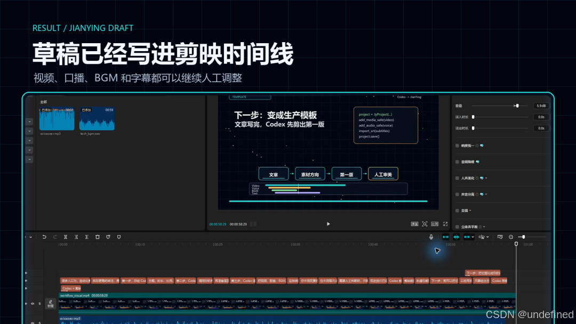Expand the bottommost chevron in media sidebar

[x=29, y=160]
